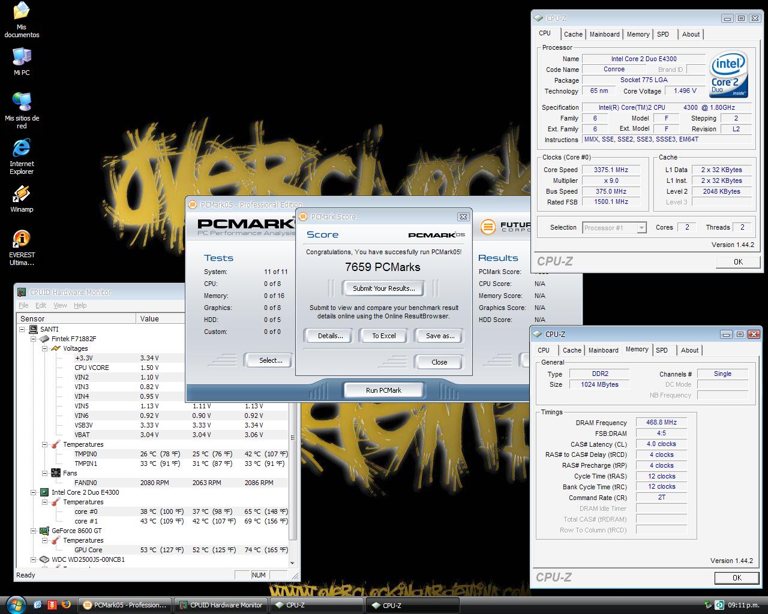Image resolution: width=768 pixels, height=614 pixels.
Task: Click the PCMark05 taskbar button
Action: pos(125,605)
